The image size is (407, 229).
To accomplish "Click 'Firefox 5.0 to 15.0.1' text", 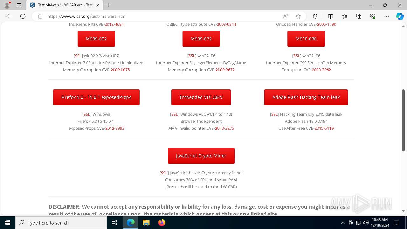I will click(x=96, y=121).
